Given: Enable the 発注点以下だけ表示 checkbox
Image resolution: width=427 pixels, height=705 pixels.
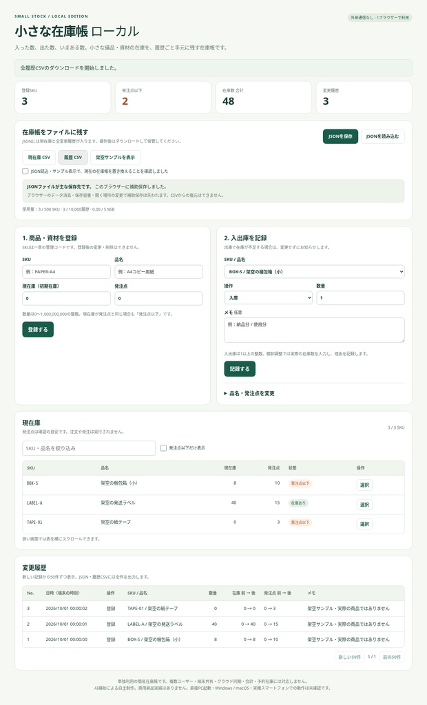Looking at the screenshot, I should [163, 448].
